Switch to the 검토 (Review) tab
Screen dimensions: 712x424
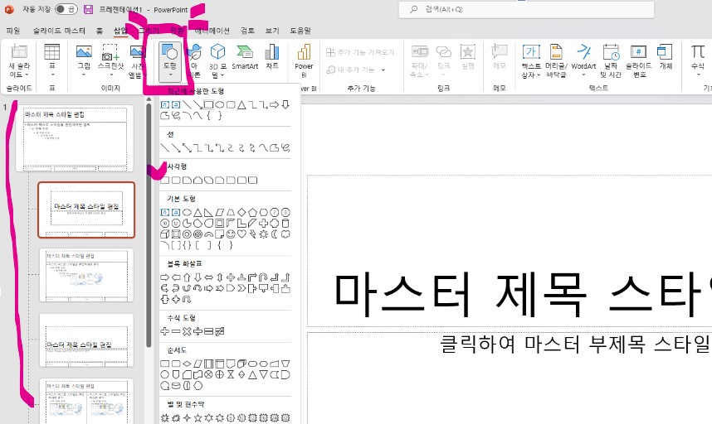coord(247,31)
